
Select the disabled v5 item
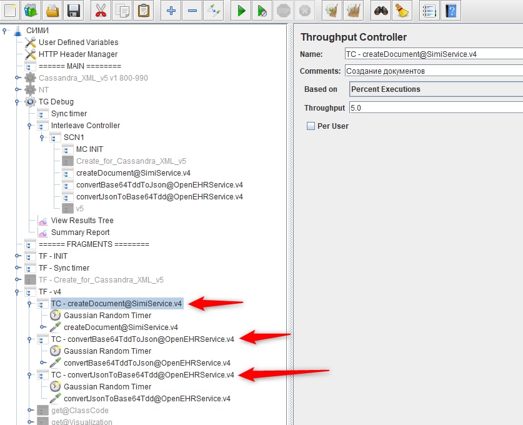point(80,209)
